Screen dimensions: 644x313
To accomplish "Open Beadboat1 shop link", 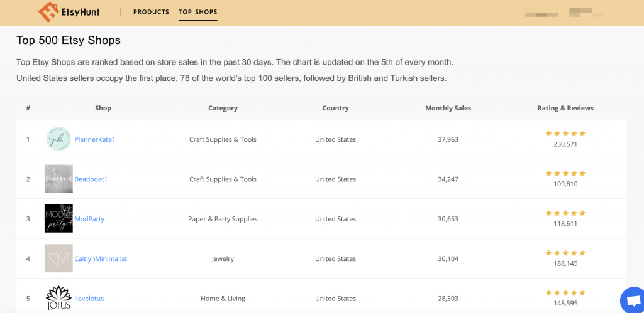I will point(91,179).
